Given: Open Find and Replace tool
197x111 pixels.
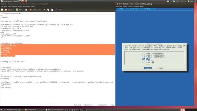Looking at the screenshot, I should (x=60, y=10).
